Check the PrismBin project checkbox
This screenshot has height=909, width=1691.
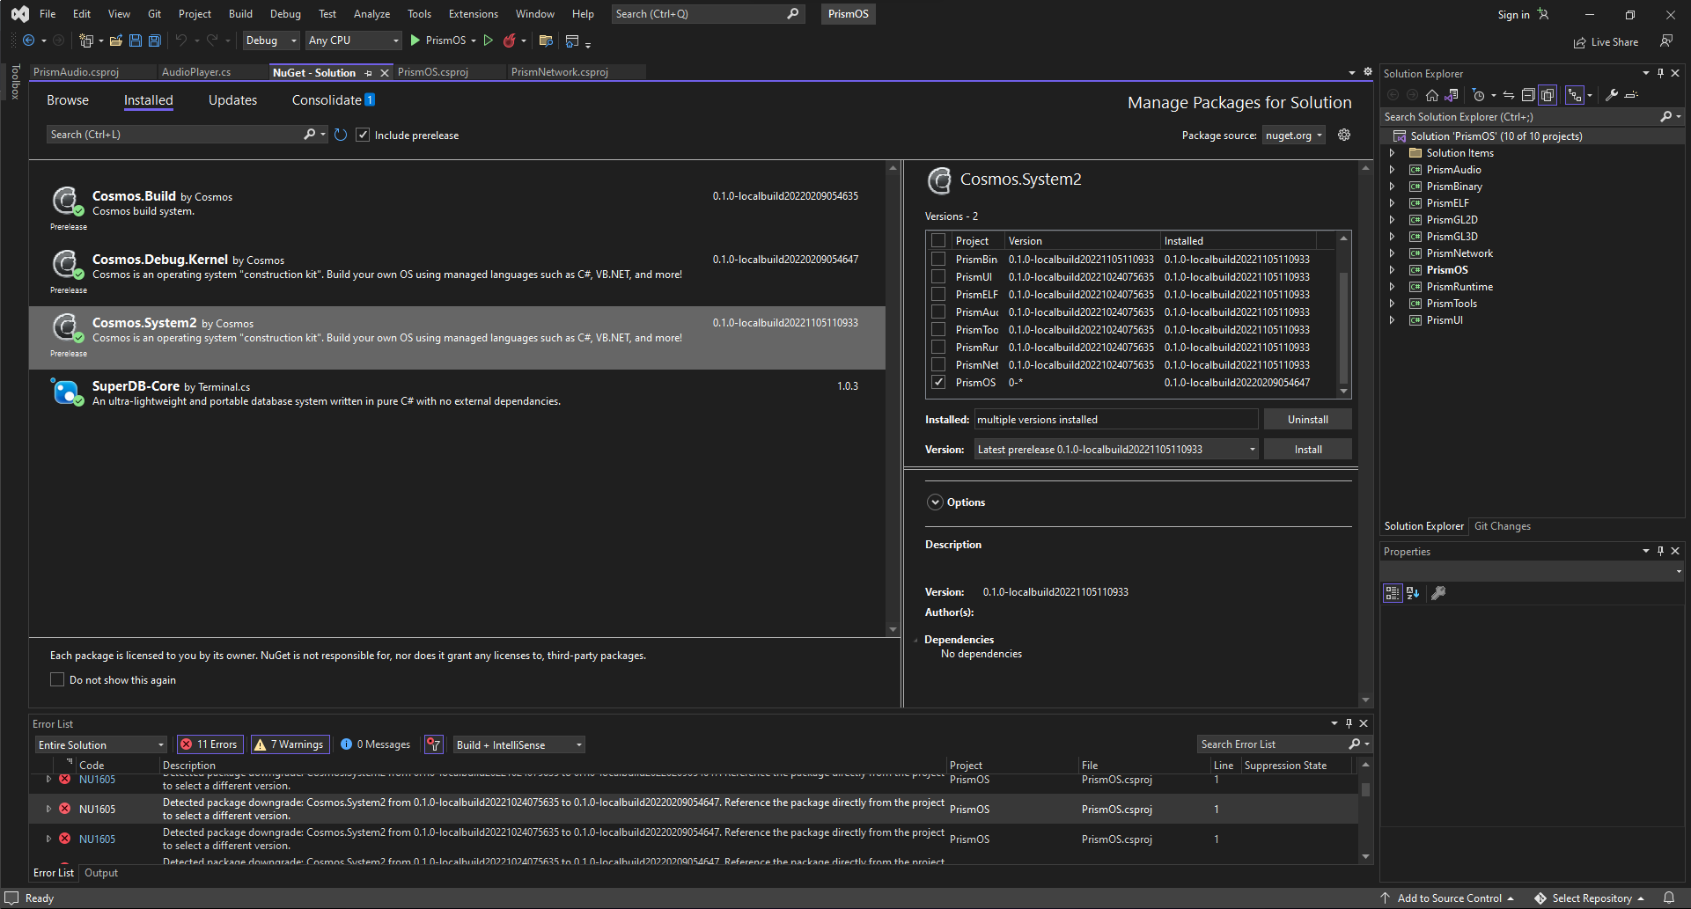click(938, 259)
